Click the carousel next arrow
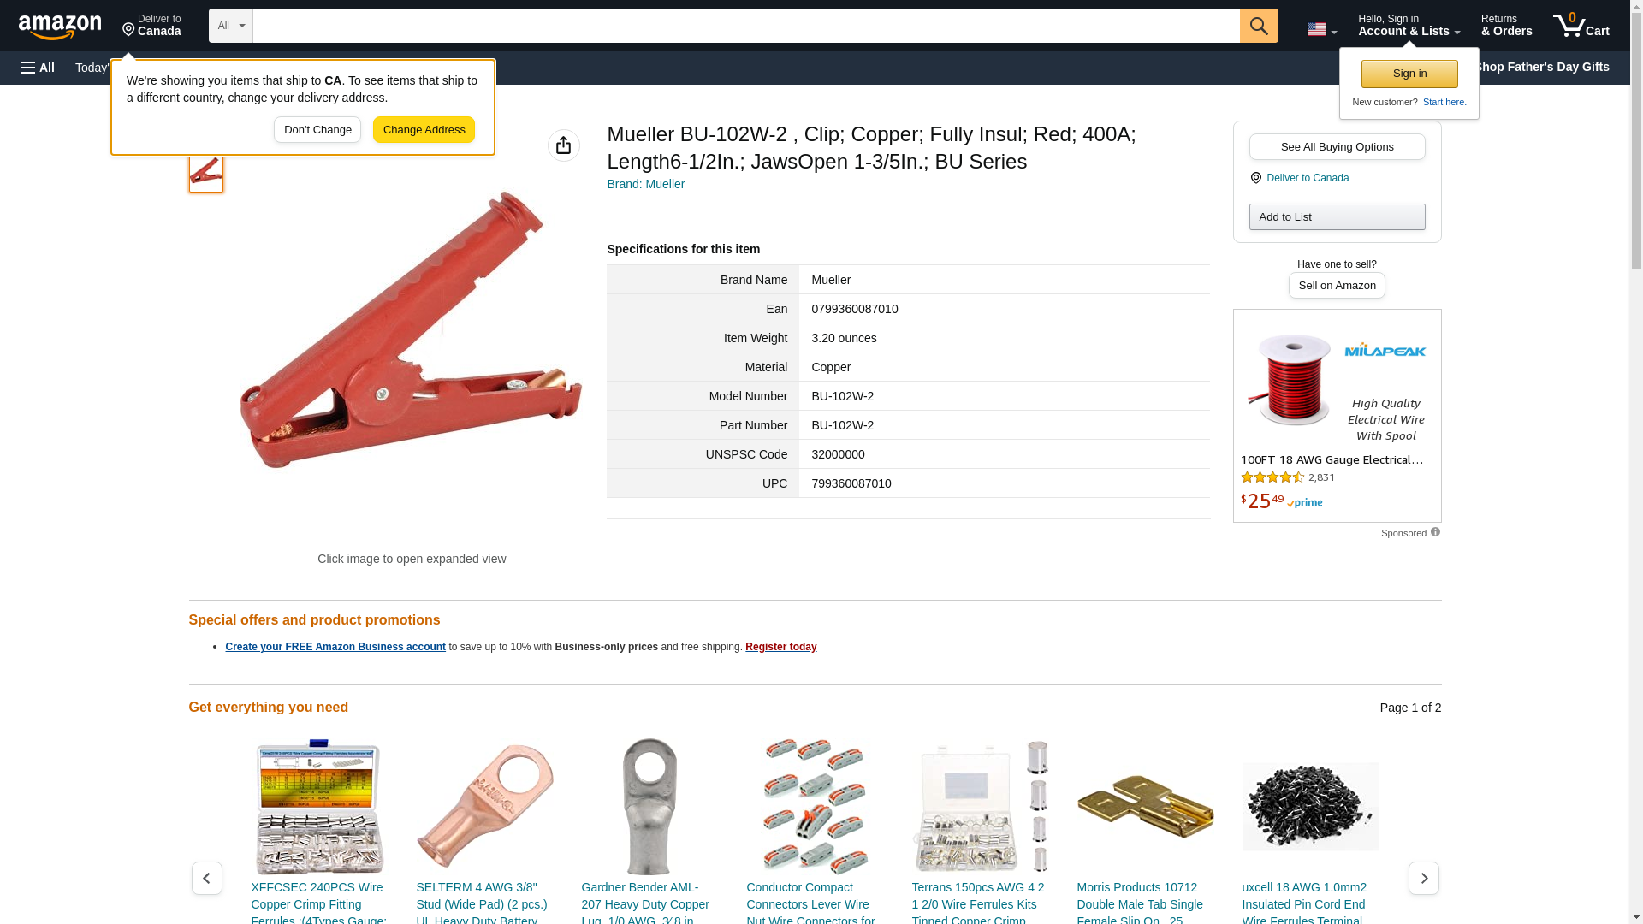Screen dimensions: 1643x924 [1423, 878]
